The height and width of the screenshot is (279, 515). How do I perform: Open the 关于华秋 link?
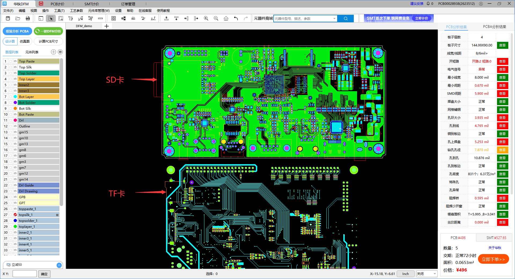[495, 248]
